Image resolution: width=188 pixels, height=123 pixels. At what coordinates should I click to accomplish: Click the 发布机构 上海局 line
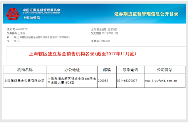coord(16,33)
